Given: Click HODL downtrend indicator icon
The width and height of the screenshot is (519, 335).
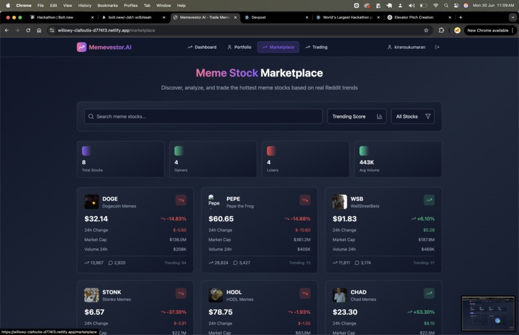Looking at the screenshot, I should pyautogui.click(x=305, y=293).
